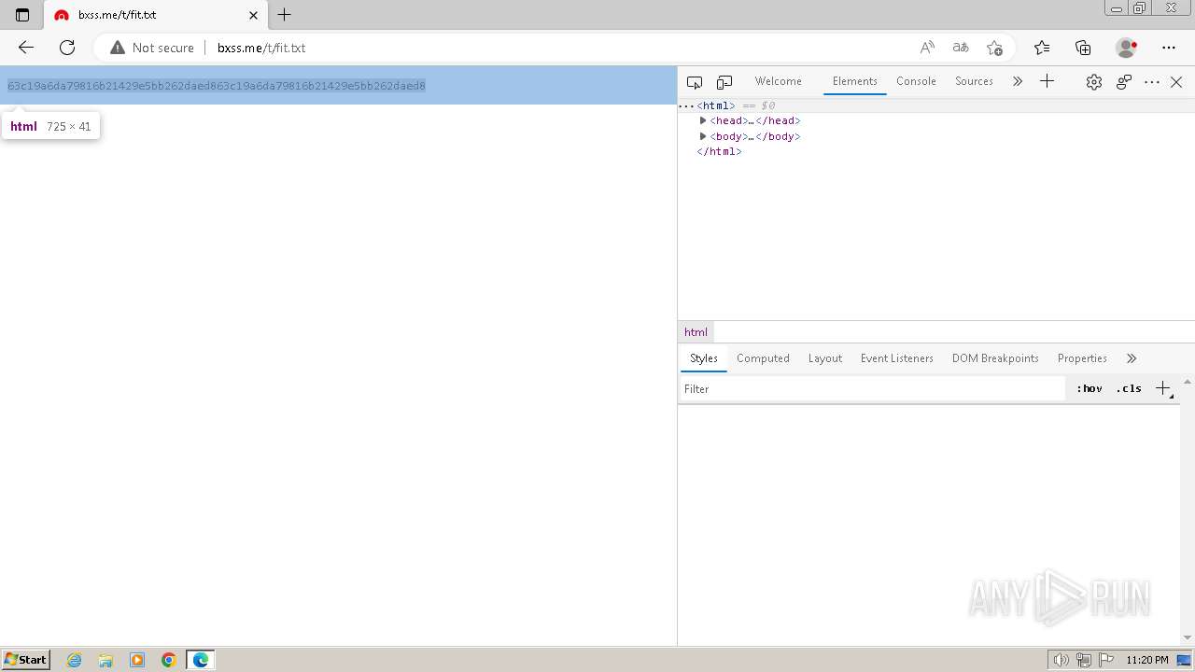The image size is (1195, 672).
Task: Launch Internet Explorer from taskbar
Action: pos(75,660)
